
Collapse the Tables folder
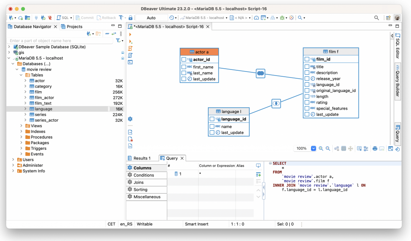pos(21,75)
